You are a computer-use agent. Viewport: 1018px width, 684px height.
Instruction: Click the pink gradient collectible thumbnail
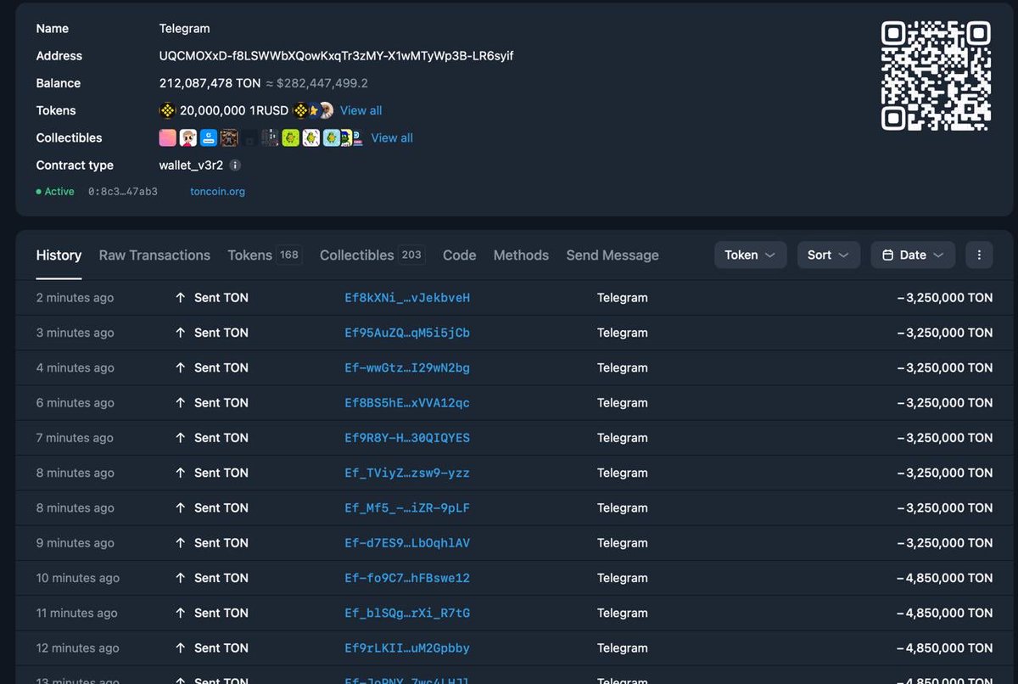click(x=167, y=137)
